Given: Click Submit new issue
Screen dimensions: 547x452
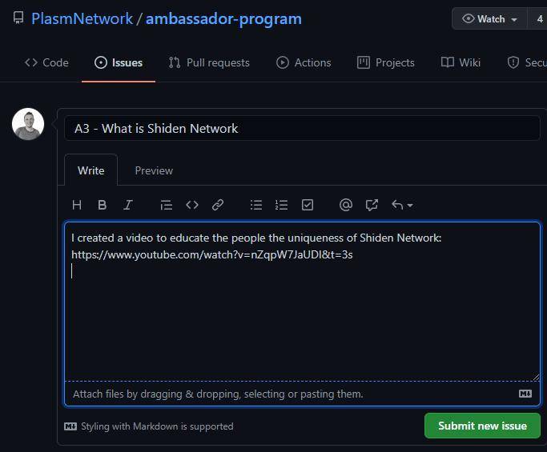Looking at the screenshot, I should tap(482, 426).
